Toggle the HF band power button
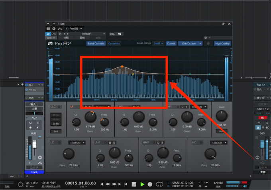The image size is (271, 190). tap(178, 107)
